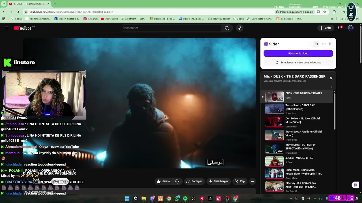Go back in Chrome
Screen dimensions: 362x203
coord(4,12)
